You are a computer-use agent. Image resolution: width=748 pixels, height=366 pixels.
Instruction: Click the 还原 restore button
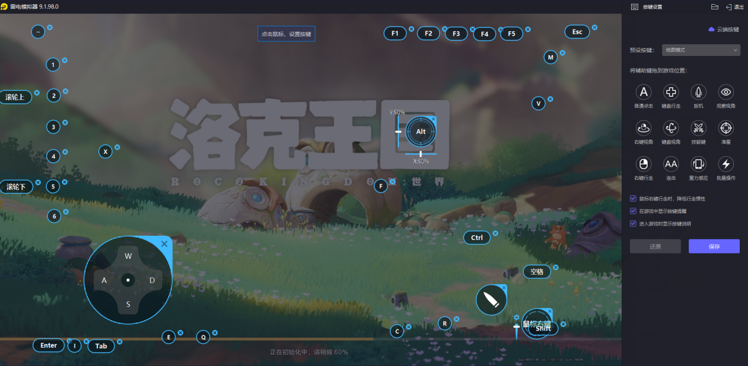tap(655, 246)
